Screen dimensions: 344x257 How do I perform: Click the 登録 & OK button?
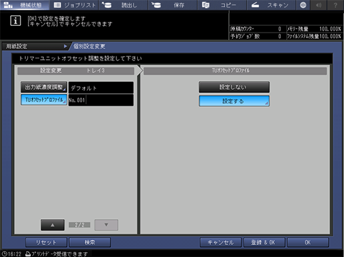(x=264, y=242)
